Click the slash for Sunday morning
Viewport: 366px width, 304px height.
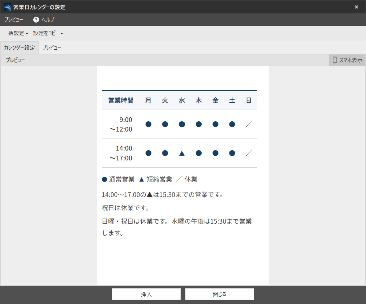pyautogui.click(x=249, y=124)
